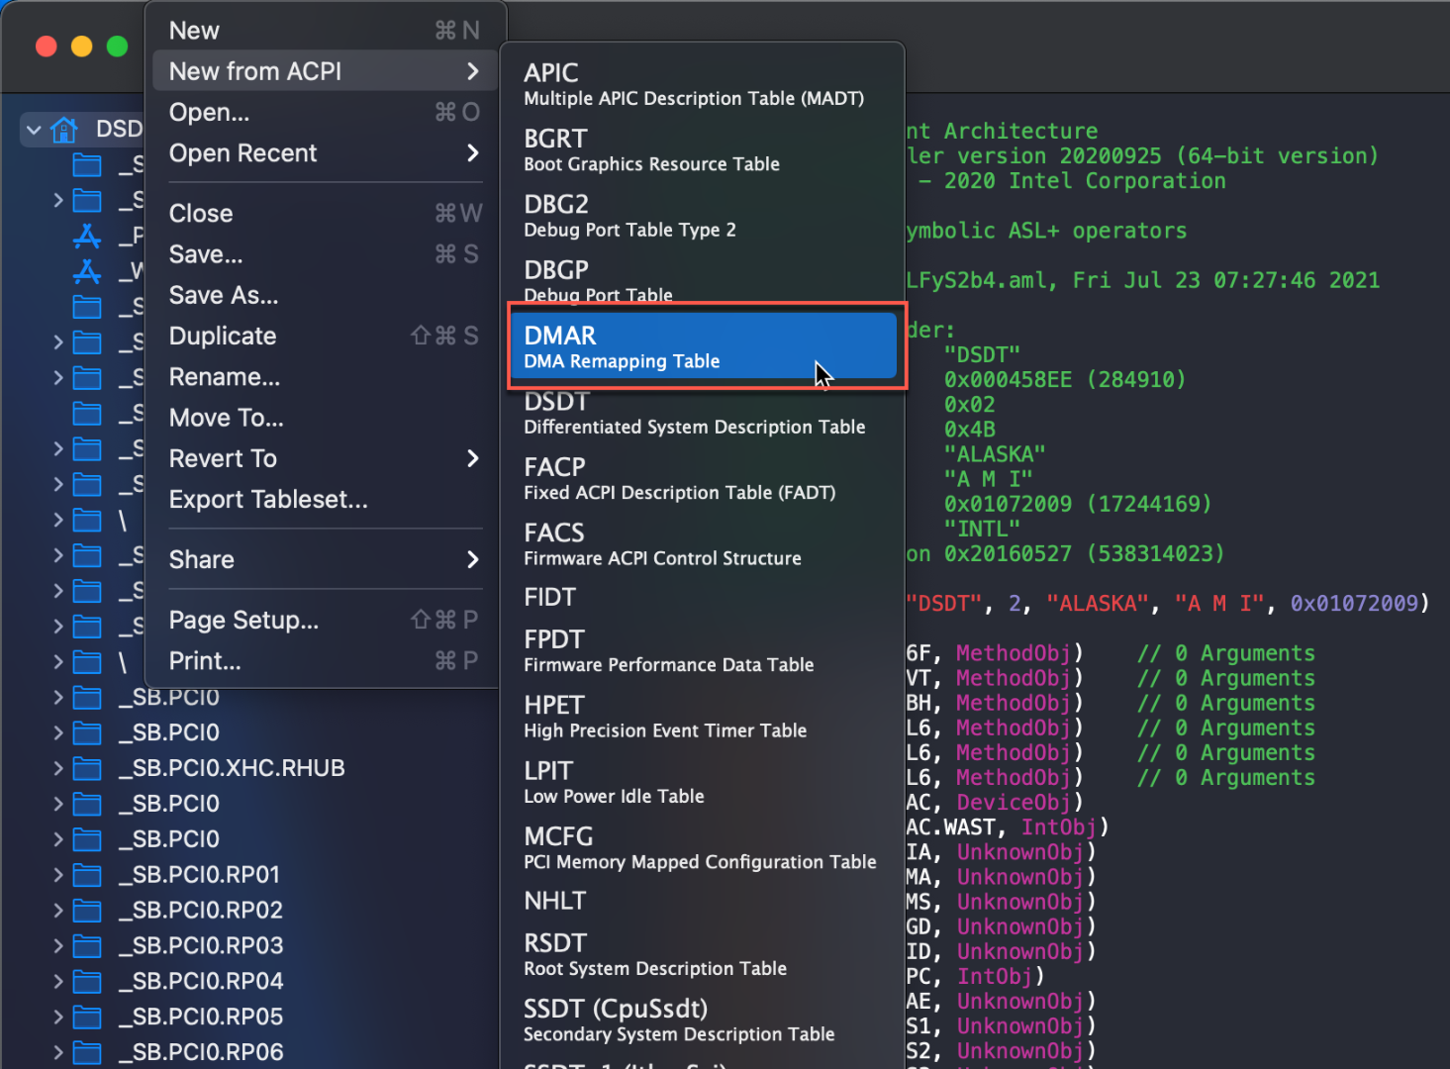Select the folder icon beside _SB.PCI0.RP04
1450x1069 pixels.
(x=87, y=982)
